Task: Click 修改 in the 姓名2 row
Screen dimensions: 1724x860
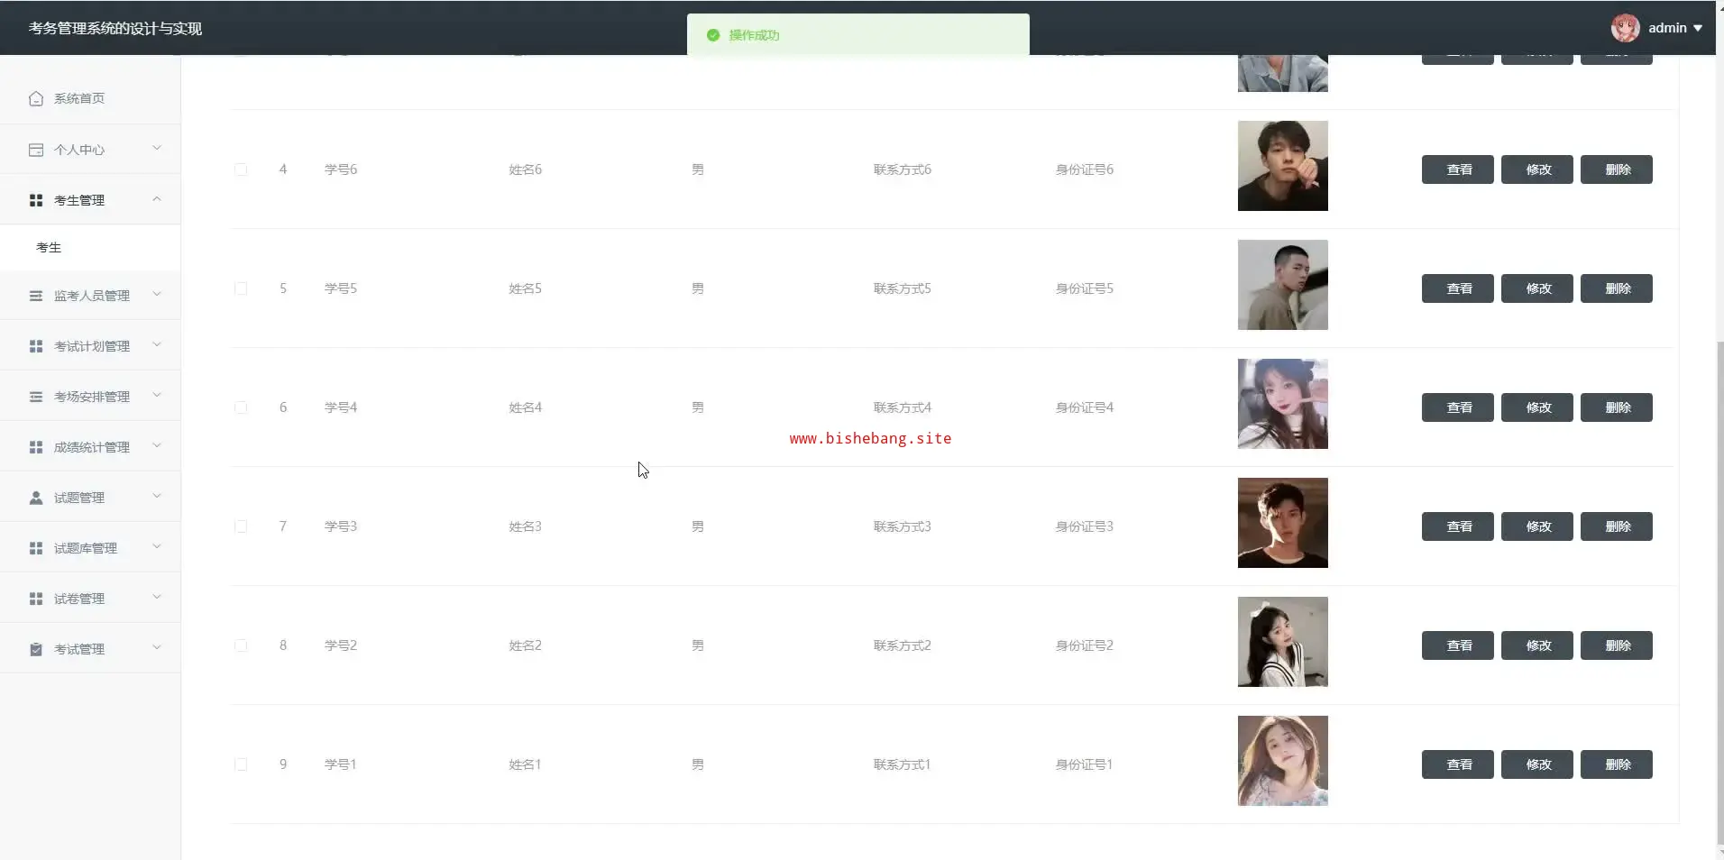Action: (1537, 645)
